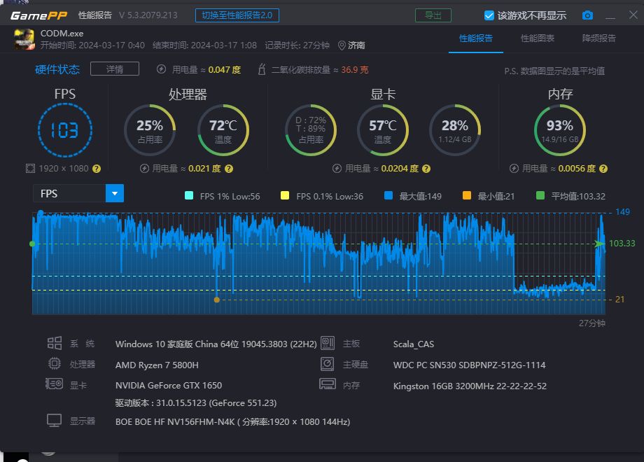Switch to 降频报告 tab
Image resolution: width=644 pixels, height=462 pixels.
point(598,38)
